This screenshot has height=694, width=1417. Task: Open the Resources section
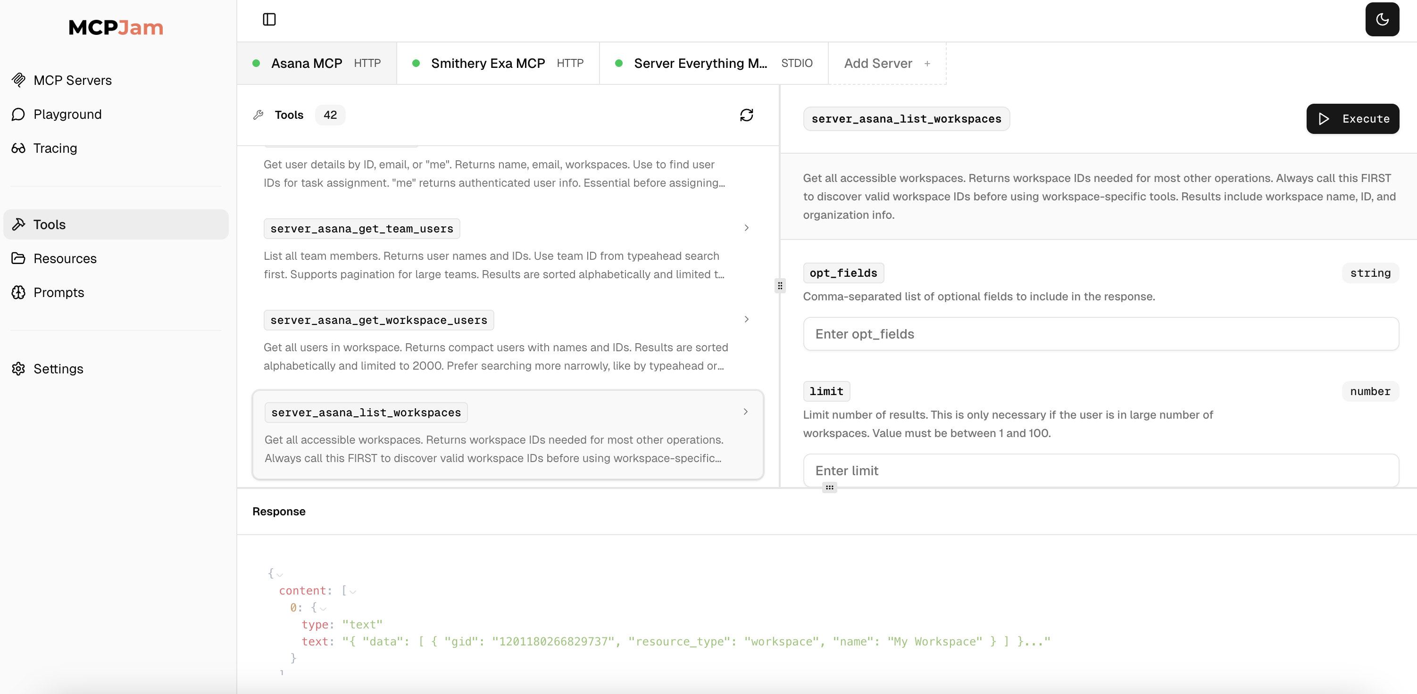65,258
